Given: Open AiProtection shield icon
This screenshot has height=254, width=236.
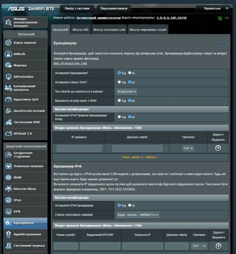Looking at the screenshot, I should coord(8,77).
